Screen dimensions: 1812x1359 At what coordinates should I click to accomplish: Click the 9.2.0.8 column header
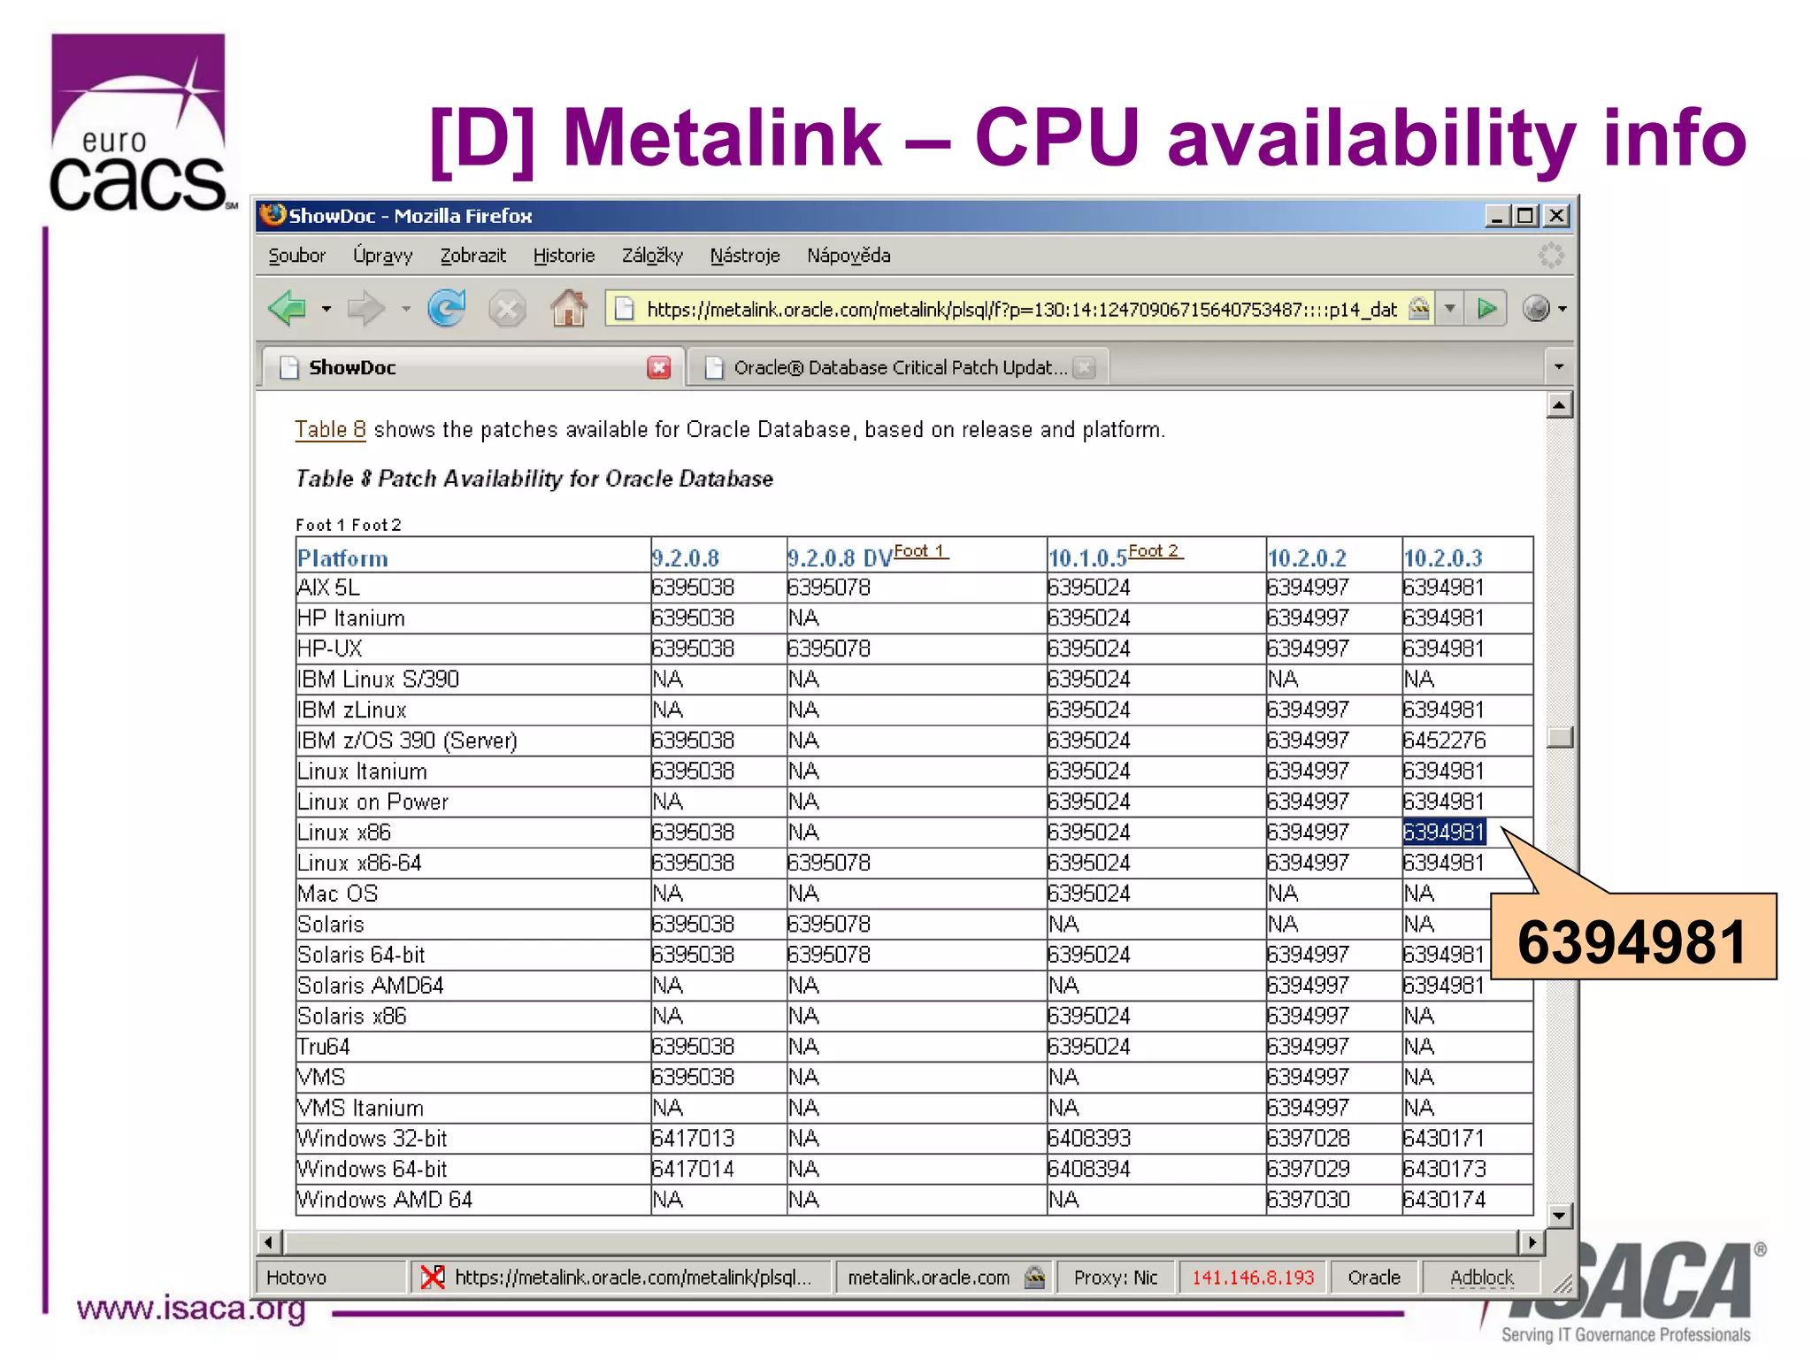pyautogui.click(x=685, y=558)
